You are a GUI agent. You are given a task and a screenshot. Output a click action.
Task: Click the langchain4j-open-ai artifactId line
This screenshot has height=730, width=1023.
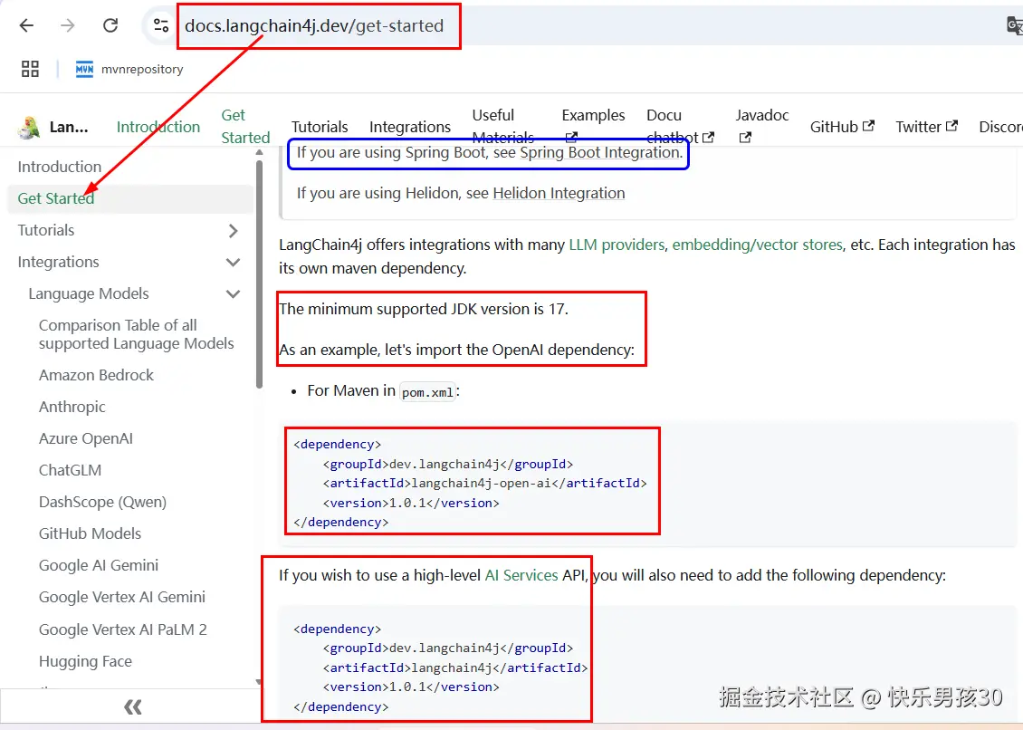point(484,483)
